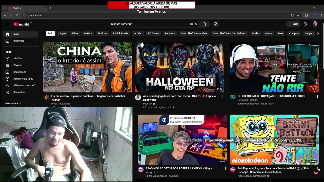The width and height of the screenshot is (324, 182).
Task: Expand the Você section
Action: 10,52
